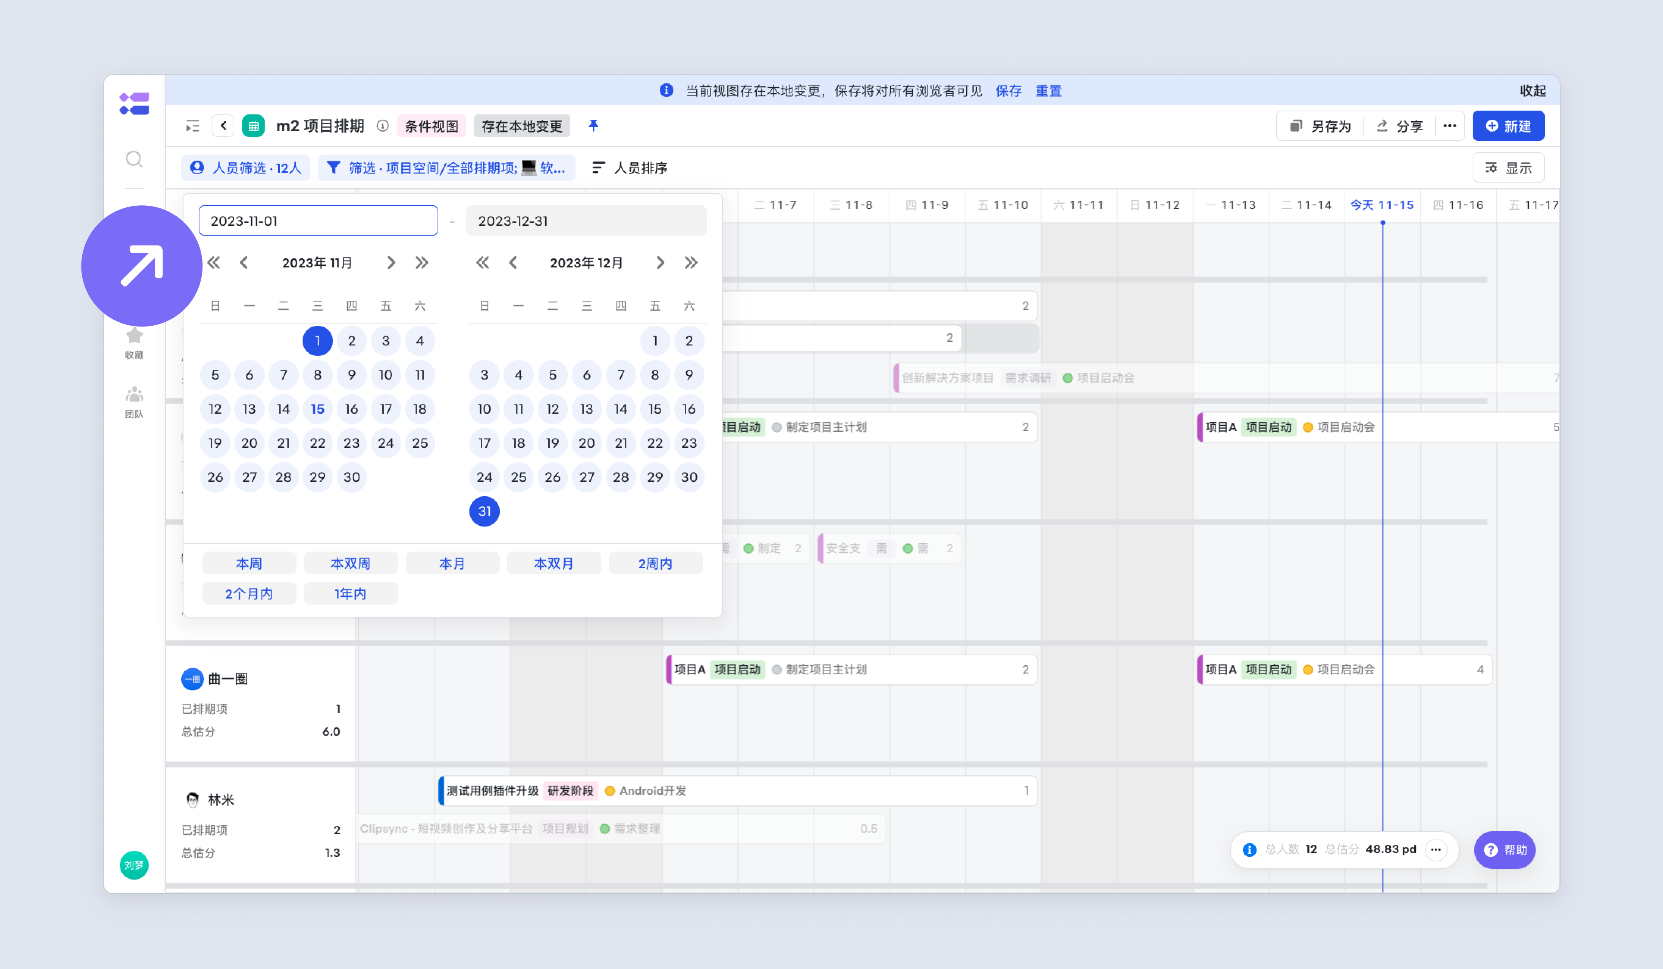Open 人员筛选 · 12人 filter
This screenshot has width=1663, height=969.
pyautogui.click(x=245, y=168)
